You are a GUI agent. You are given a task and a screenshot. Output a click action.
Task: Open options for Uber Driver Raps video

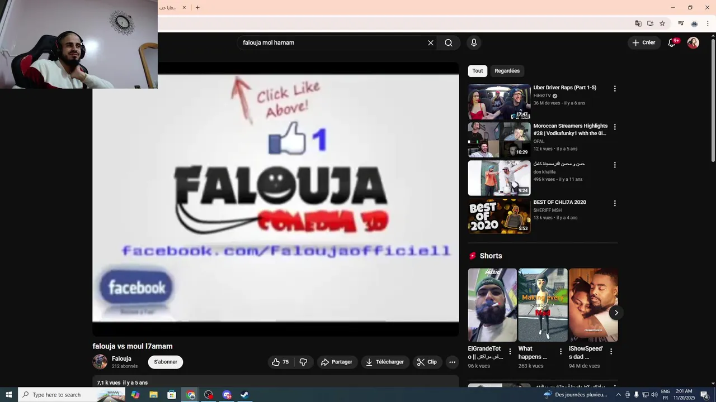pyautogui.click(x=615, y=89)
